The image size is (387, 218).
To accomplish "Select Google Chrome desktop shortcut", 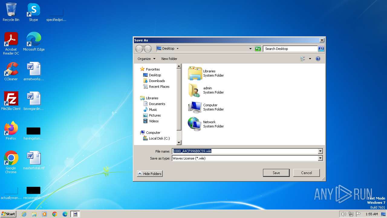I will click(11, 162).
